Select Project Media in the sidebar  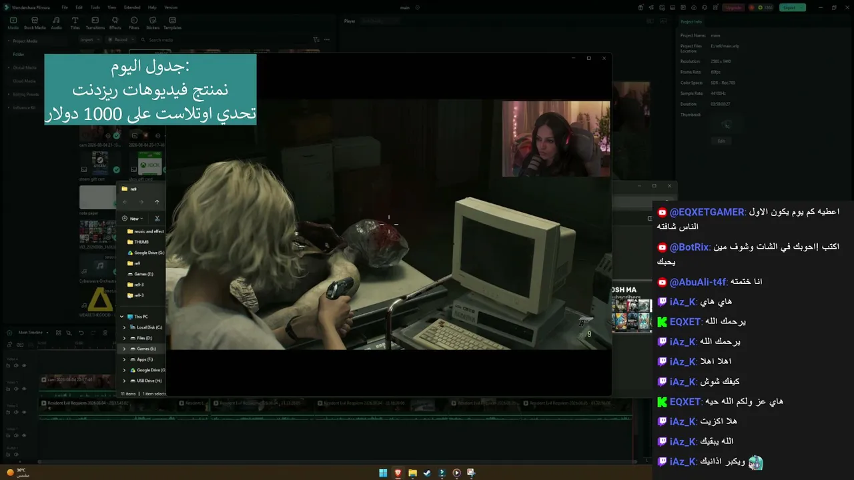[25, 41]
